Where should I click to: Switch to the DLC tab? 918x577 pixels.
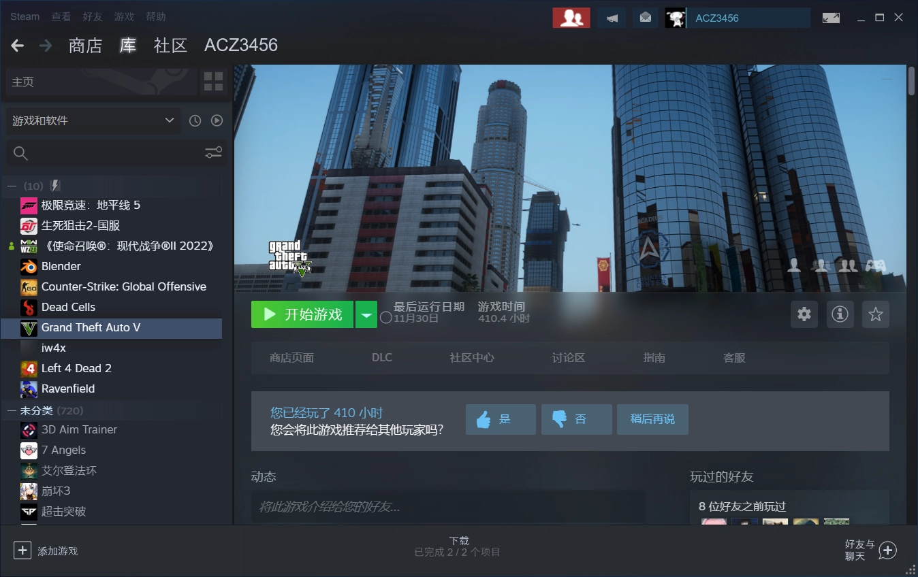click(x=381, y=358)
